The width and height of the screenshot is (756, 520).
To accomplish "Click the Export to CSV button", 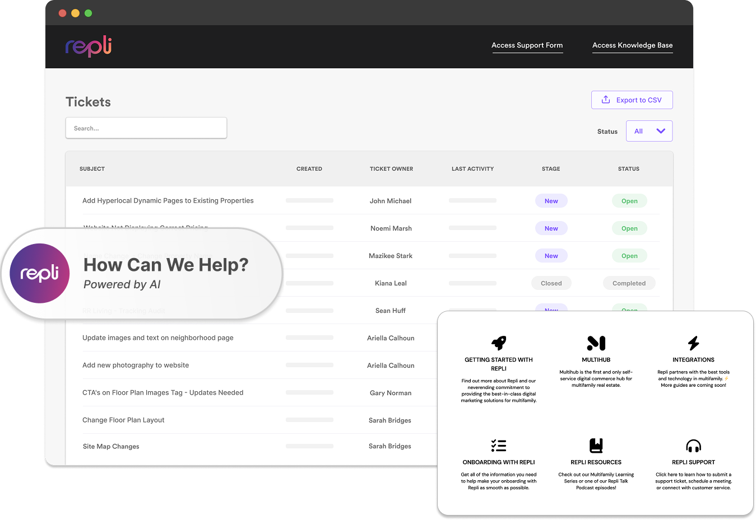I will (632, 100).
